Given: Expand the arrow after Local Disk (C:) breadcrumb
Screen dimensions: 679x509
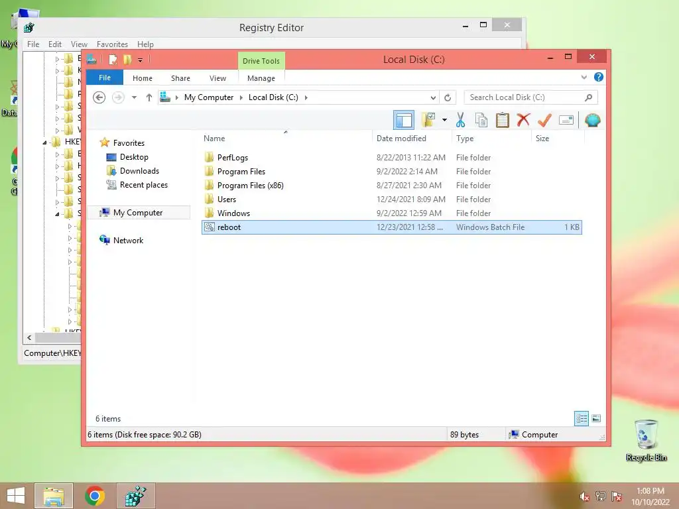Looking at the screenshot, I should (x=306, y=98).
